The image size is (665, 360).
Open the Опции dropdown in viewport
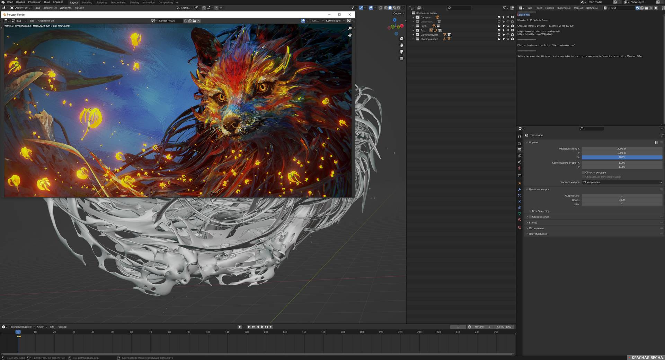coord(398,13)
